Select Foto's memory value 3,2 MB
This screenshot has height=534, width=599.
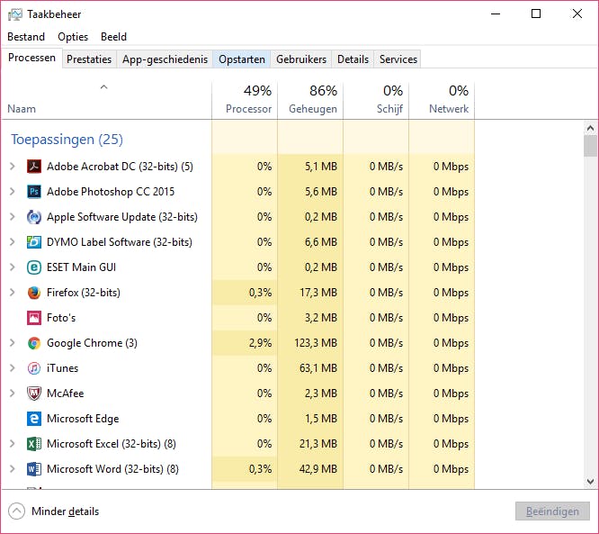(x=321, y=318)
